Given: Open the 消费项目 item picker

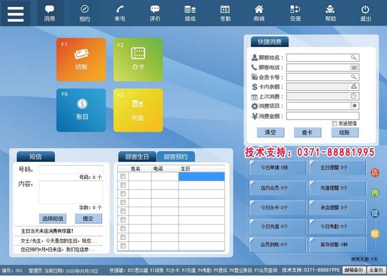Looking at the screenshot, I should click(x=353, y=106).
